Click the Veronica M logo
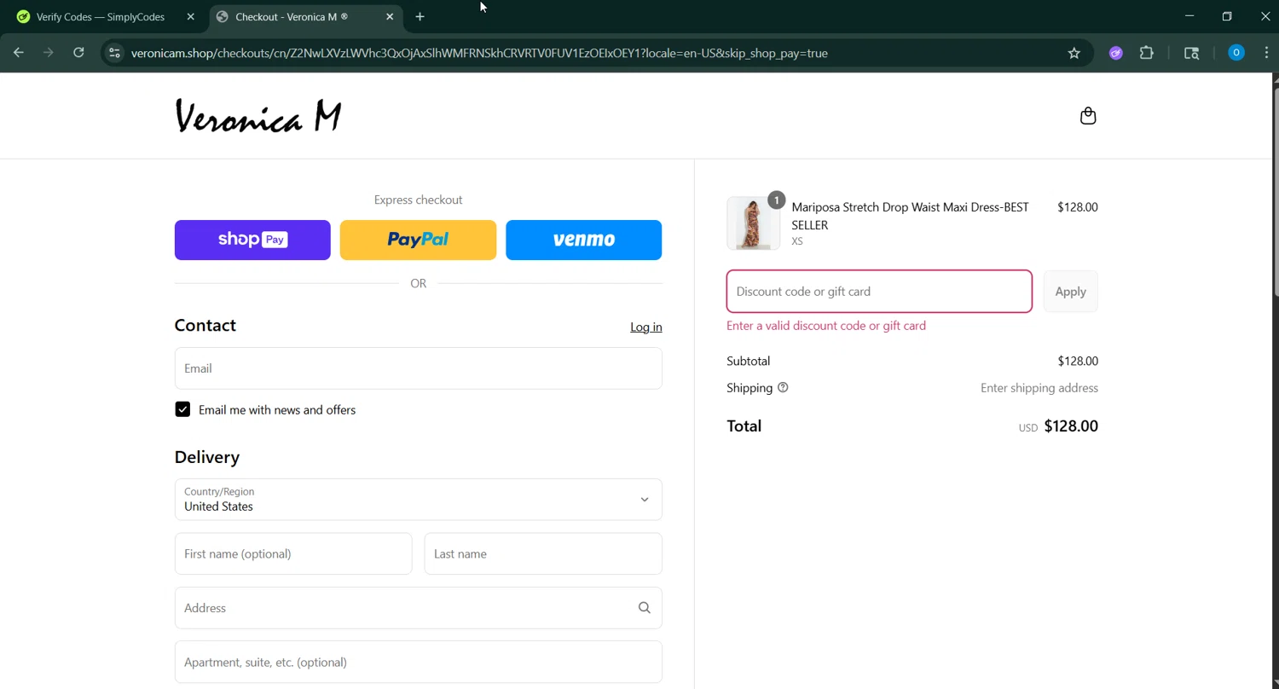This screenshot has height=689, width=1279. click(x=258, y=116)
